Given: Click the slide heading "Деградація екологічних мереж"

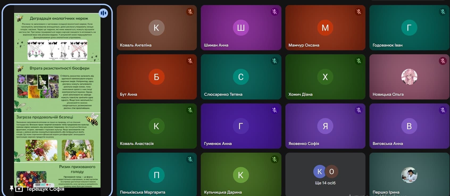Looking at the screenshot, I should (x=59, y=18).
